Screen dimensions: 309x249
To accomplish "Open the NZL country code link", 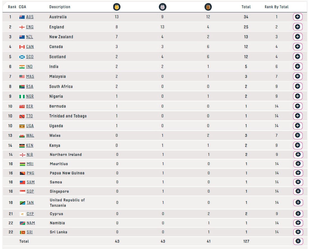I will [x=30, y=37].
